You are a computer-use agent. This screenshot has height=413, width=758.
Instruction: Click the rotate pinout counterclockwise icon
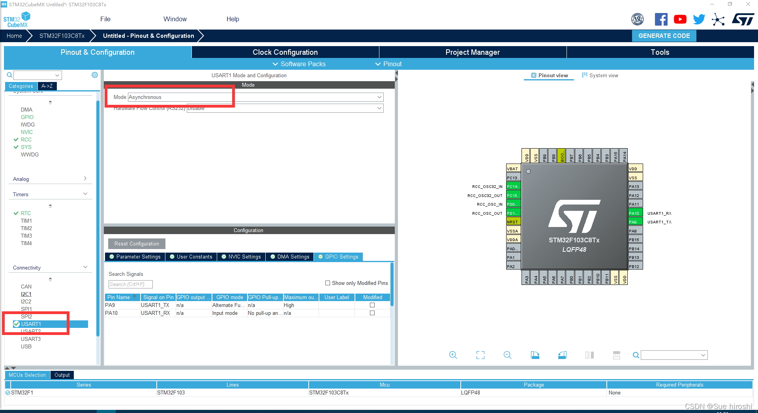[x=562, y=355]
